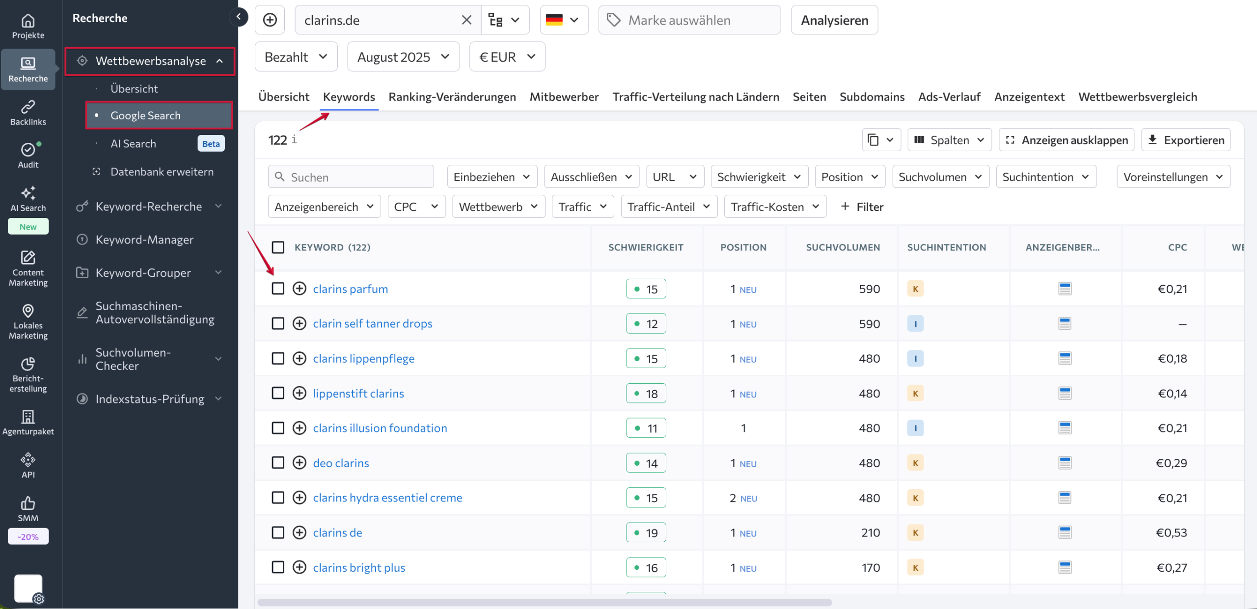View ad snippet icon for clarins parfum
This screenshot has width=1257, height=609.
pos(1065,289)
